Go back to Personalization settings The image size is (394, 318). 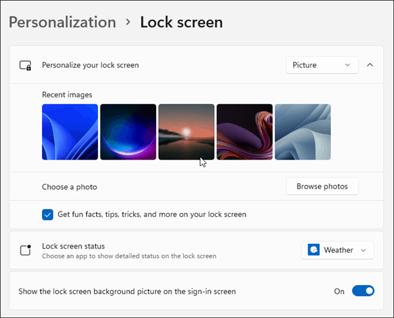click(x=62, y=22)
